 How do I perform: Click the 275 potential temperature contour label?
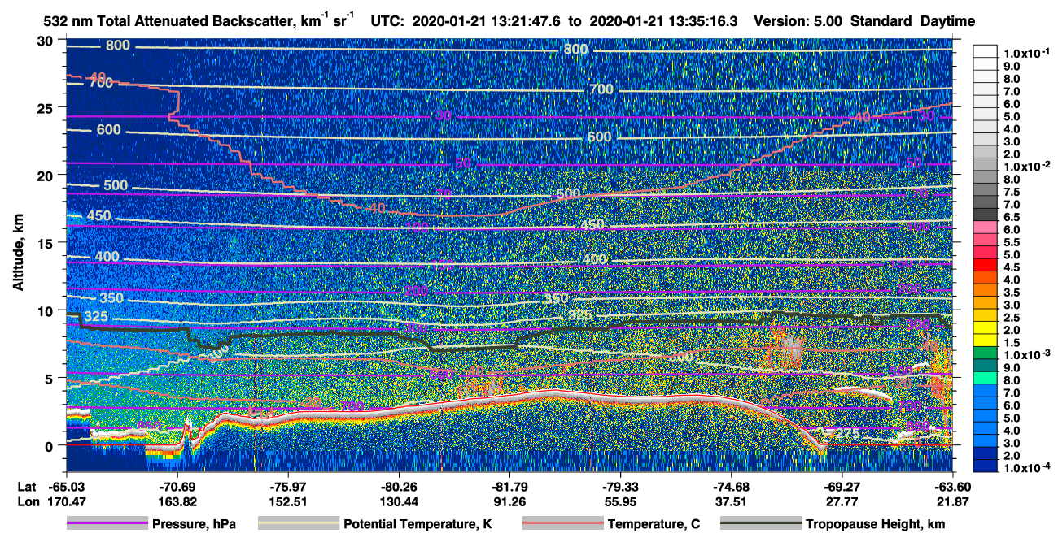tap(847, 434)
